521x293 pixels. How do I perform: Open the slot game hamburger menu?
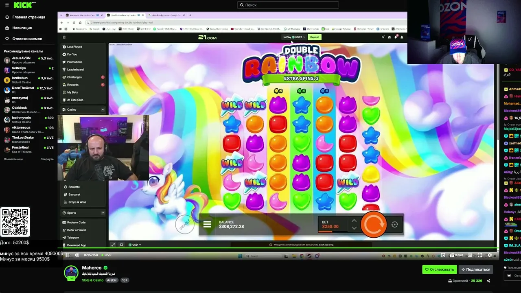tap(207, 224)
